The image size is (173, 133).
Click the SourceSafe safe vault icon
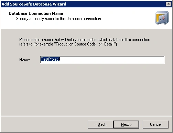coord(162,18)
